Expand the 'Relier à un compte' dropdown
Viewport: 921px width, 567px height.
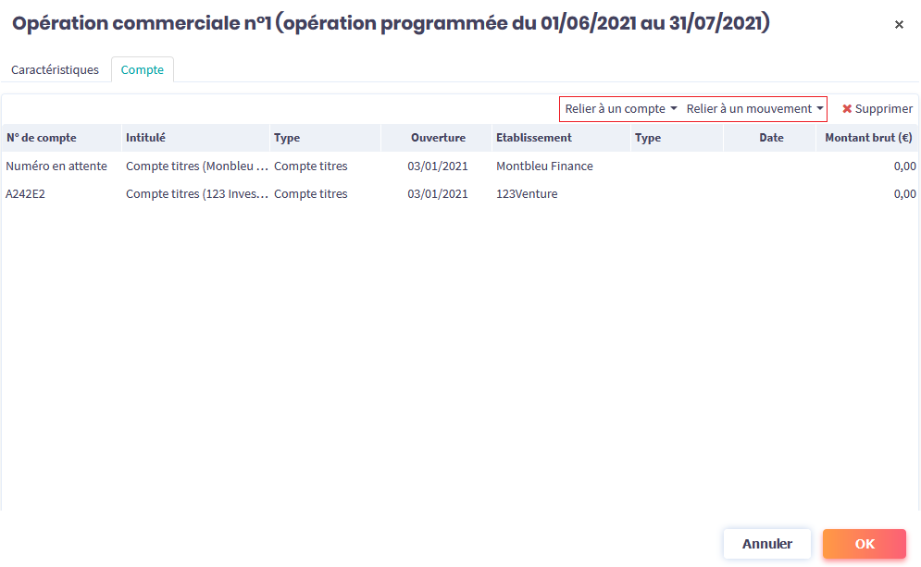pos(621,109)
